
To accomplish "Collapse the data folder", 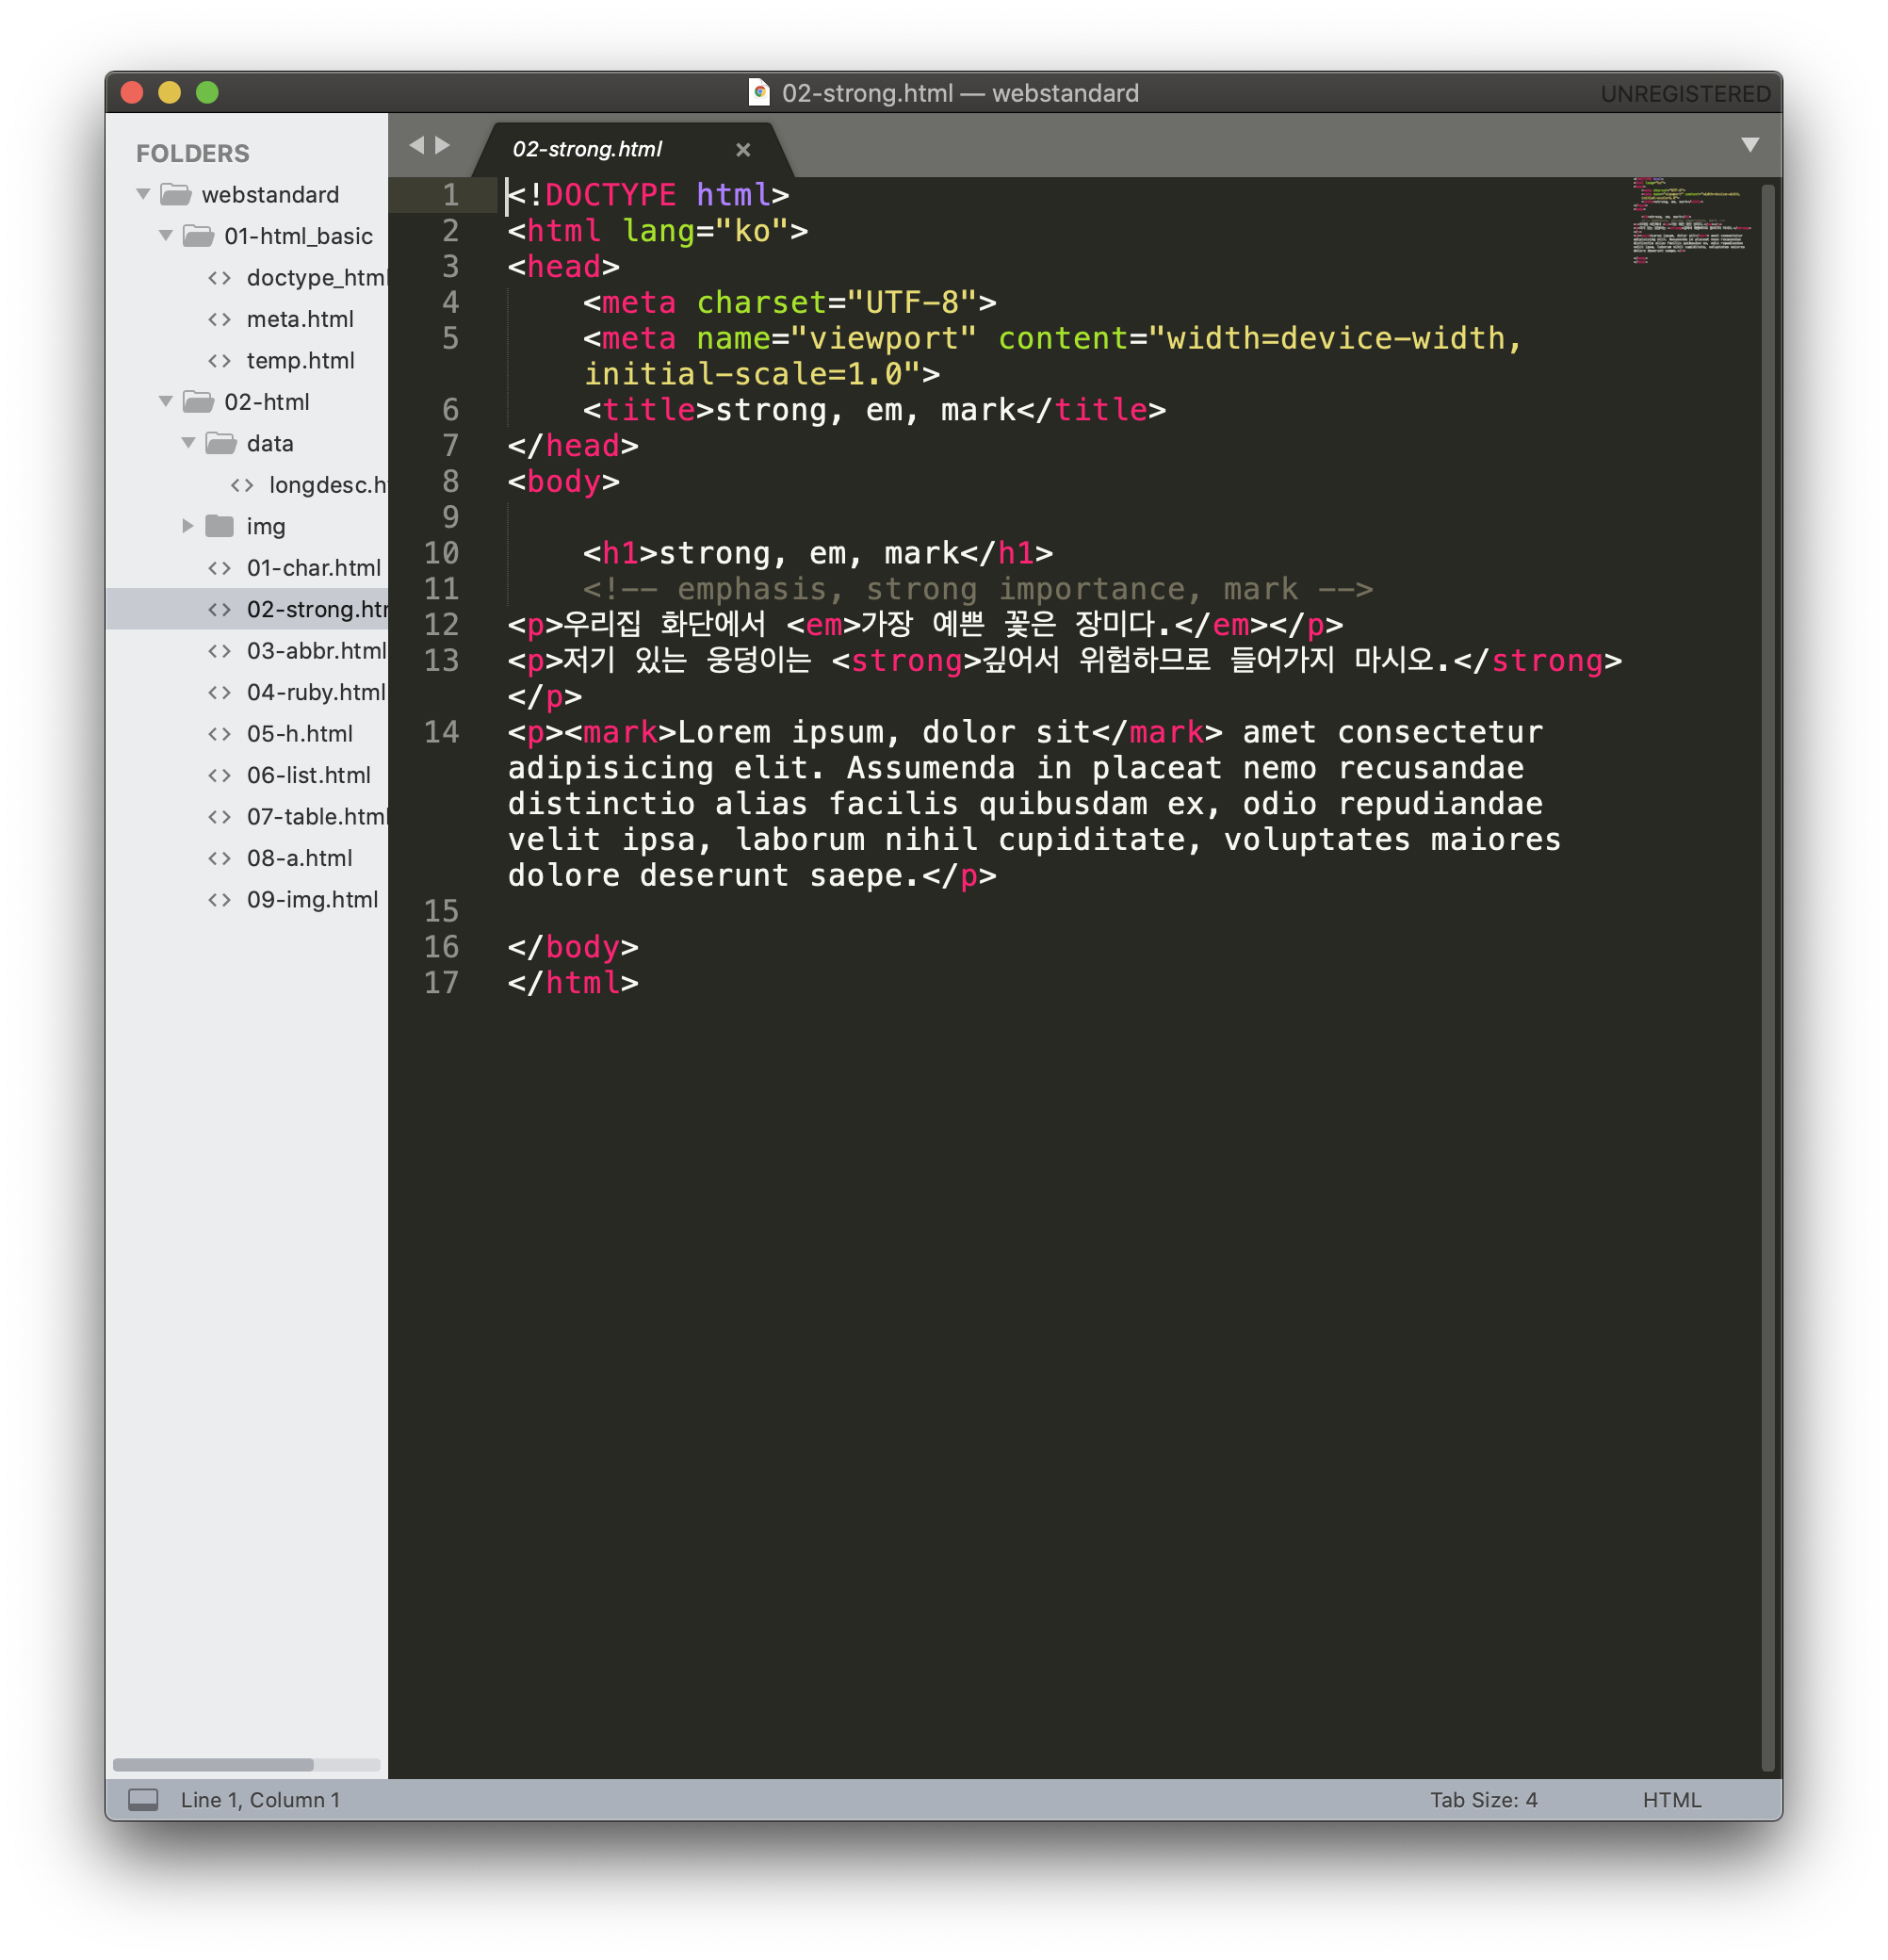I will pyautogui.click(x=188, y=443).
